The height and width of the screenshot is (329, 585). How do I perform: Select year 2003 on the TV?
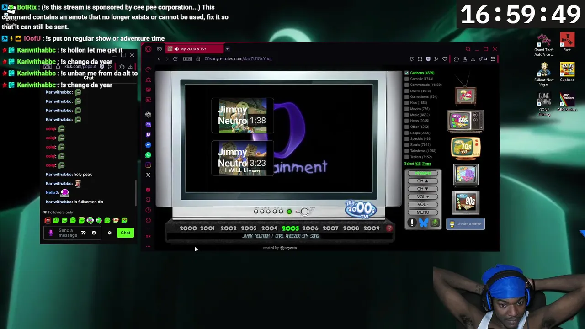tap(249, 228)
